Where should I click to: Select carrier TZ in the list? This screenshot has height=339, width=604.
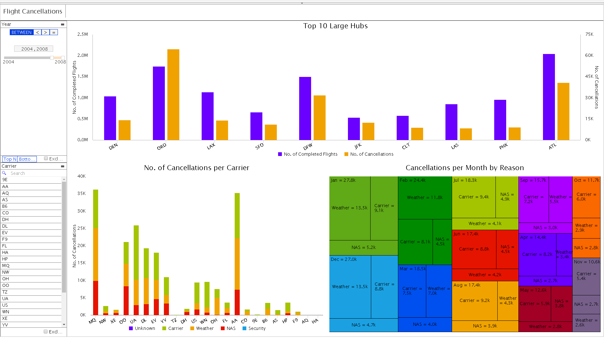31,292
